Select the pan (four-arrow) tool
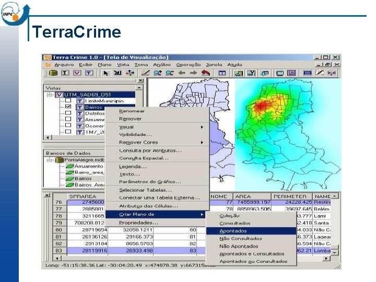Screen dimensions: 376x282 [130, 73]
